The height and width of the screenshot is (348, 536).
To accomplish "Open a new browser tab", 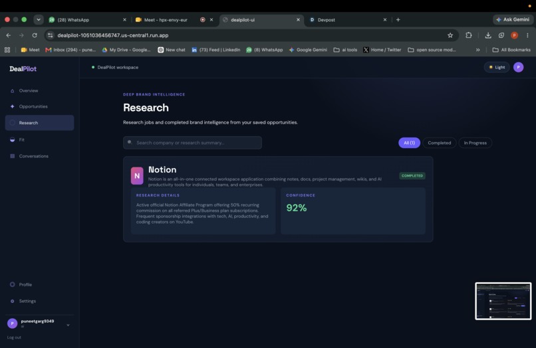I will pos(398,20).
